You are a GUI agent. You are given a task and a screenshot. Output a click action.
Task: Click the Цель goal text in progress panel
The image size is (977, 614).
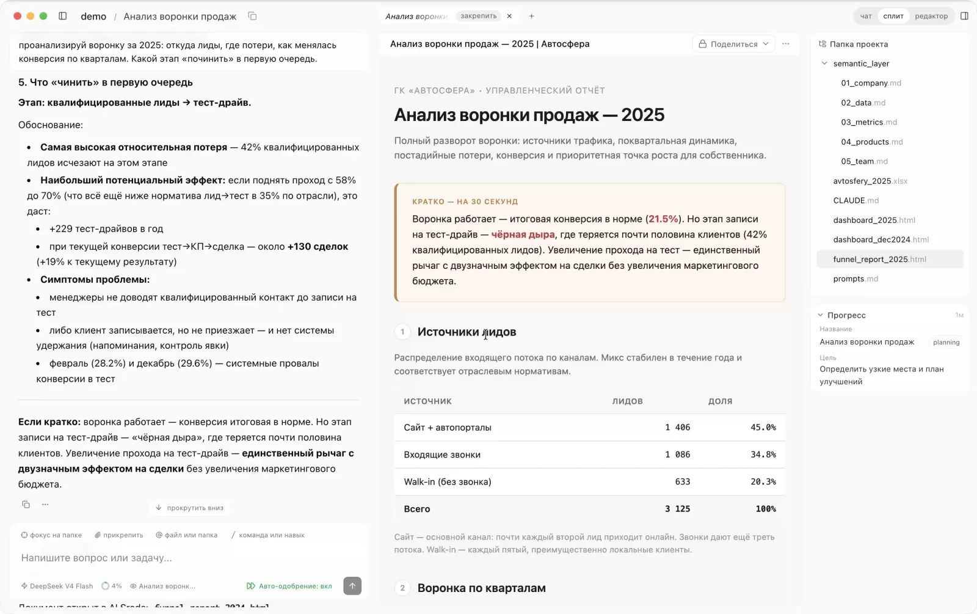click(x=881, y=375)
